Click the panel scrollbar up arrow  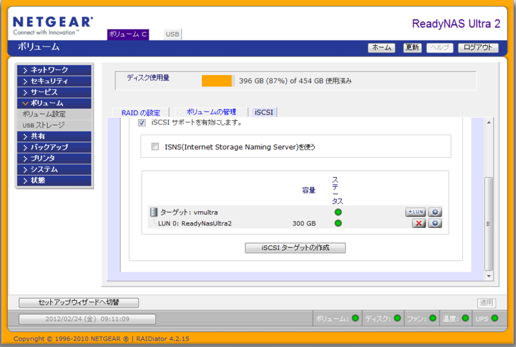[489, 122]
